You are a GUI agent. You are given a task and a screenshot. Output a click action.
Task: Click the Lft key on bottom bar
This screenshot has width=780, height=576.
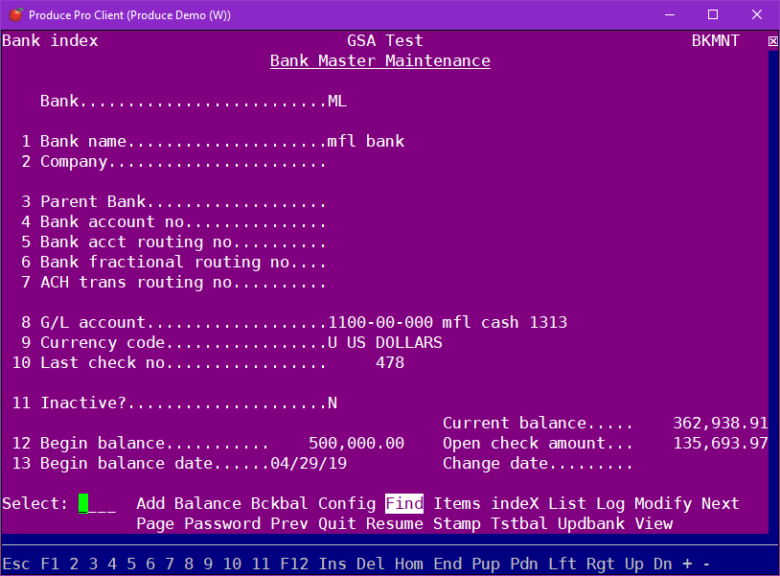(562, 564)
